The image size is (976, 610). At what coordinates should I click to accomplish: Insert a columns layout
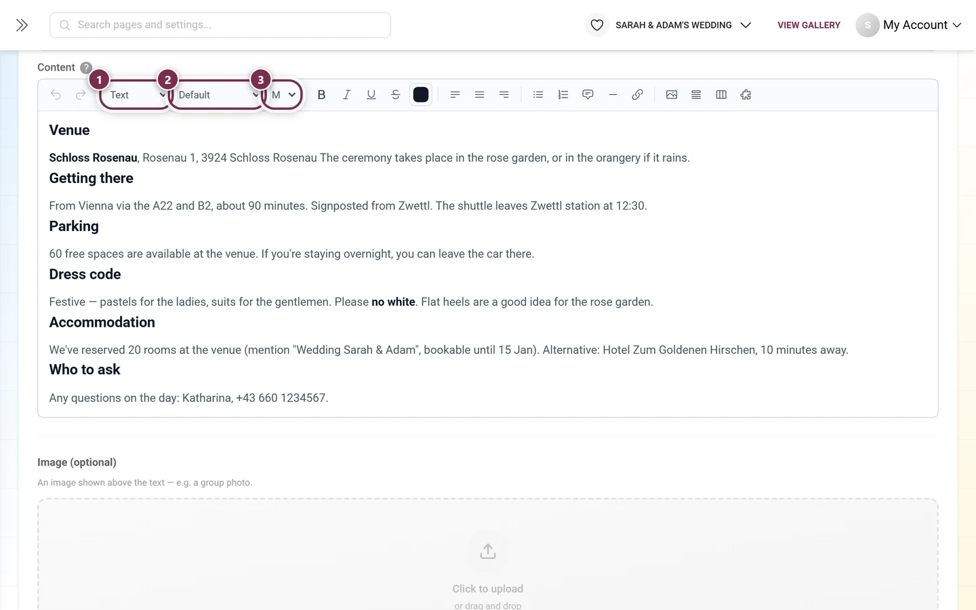(721, 95)
